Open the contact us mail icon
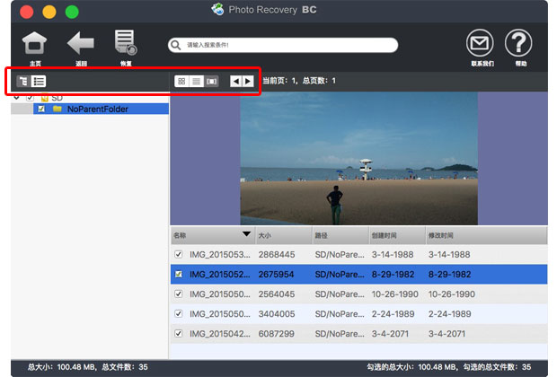 coord(480,43)
